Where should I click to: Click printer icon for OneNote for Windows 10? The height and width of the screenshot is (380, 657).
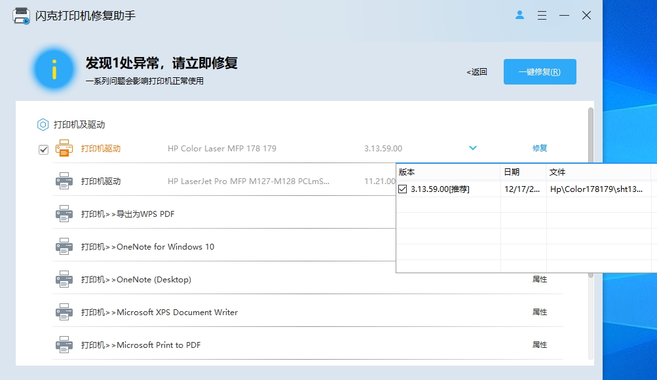tap(64, 246)
